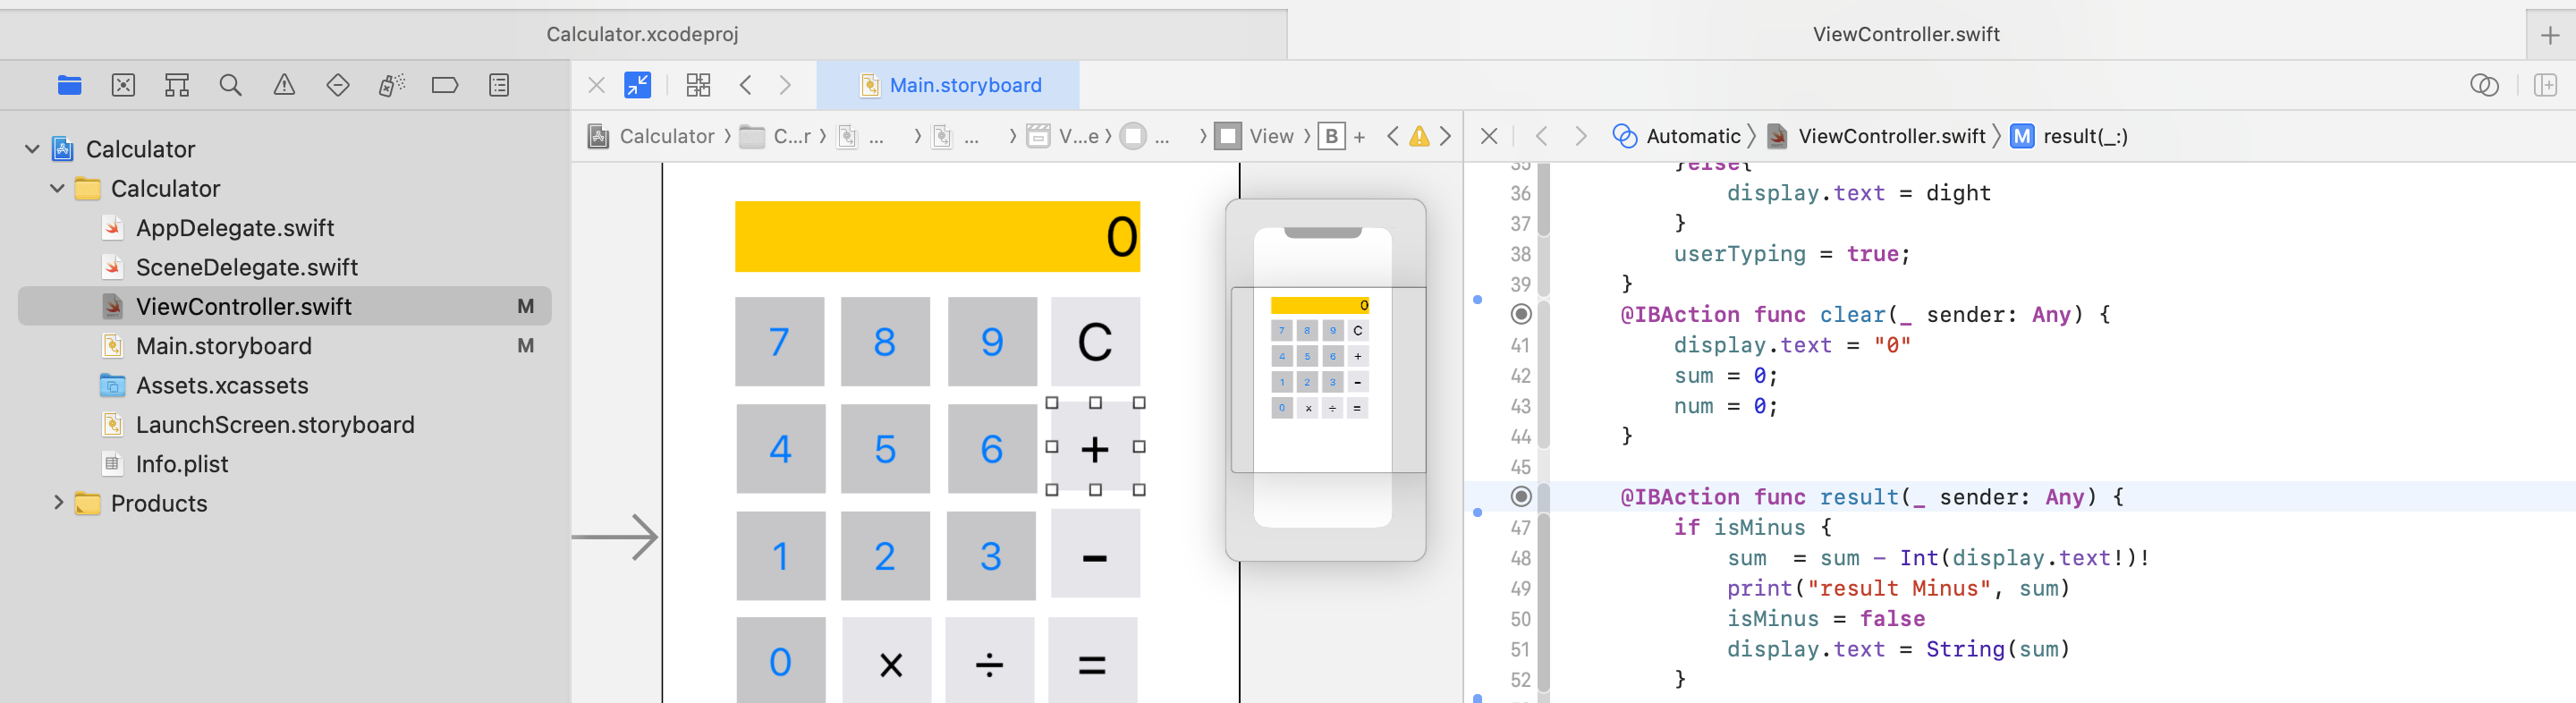Click the isMinus = false code line

(x=1825, y=618)
